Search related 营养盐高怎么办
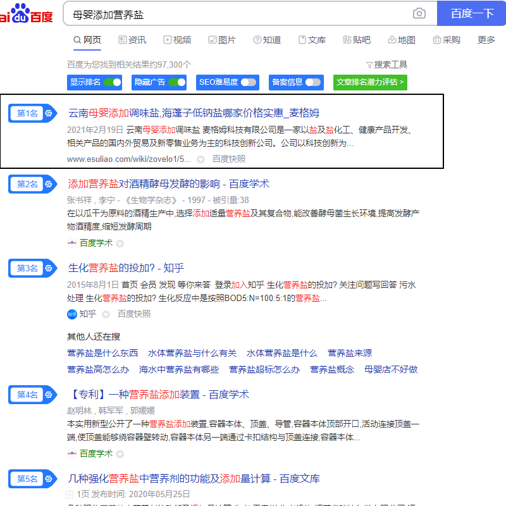The image size is (506, 506). point(98,369)
